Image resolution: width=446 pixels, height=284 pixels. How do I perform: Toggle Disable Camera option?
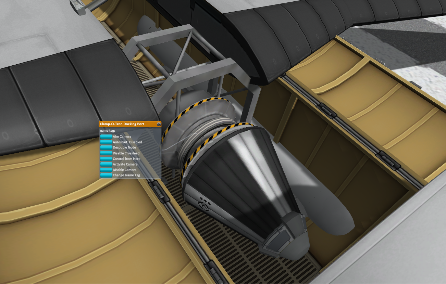[106, 170]
